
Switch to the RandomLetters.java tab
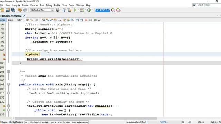(11, 16)
